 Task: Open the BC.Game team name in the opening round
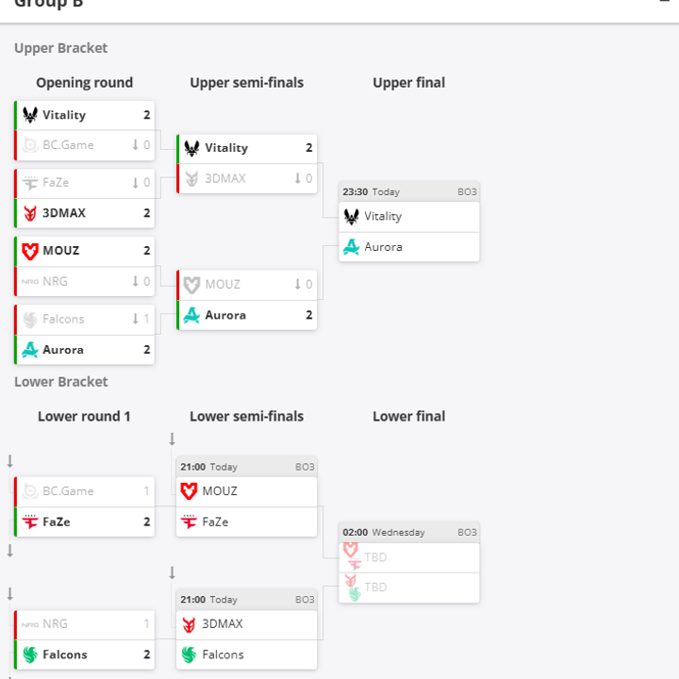68,145
